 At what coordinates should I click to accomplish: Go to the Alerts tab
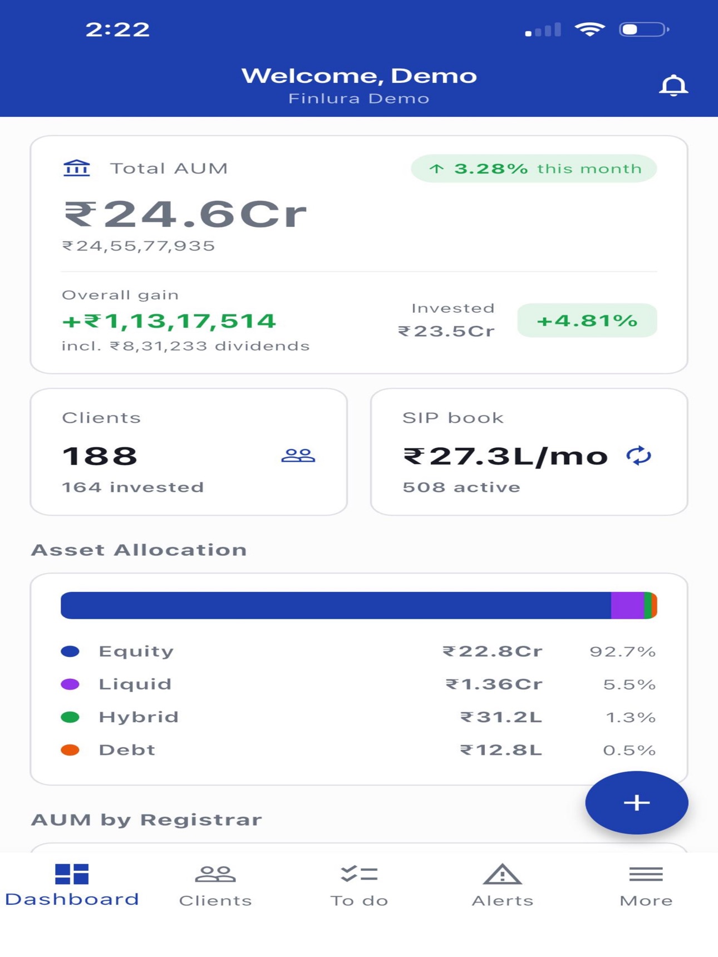click(503, 885)
